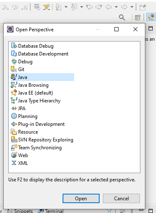Image resolution: width=156 pixels, height=213 pixels.
Task: Choose the Team Synchronizing perspective
Action: click(36, 148)
